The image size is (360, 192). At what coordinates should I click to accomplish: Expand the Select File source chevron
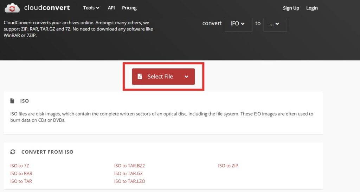[x=186, y=77]
